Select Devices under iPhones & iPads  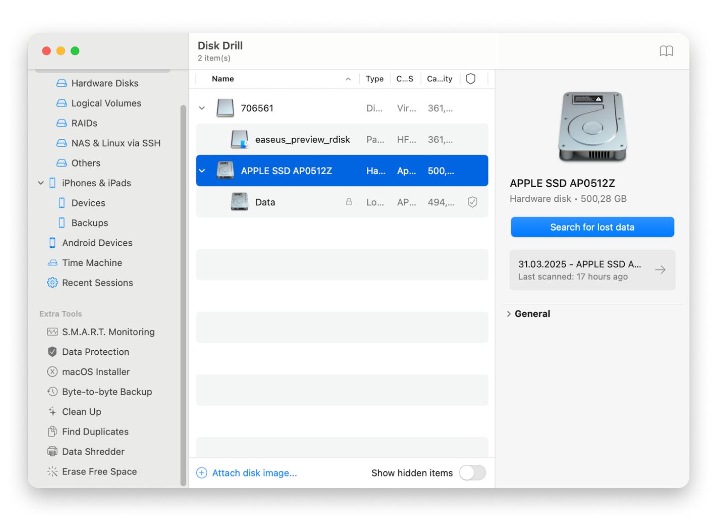(x=88, y=203)
